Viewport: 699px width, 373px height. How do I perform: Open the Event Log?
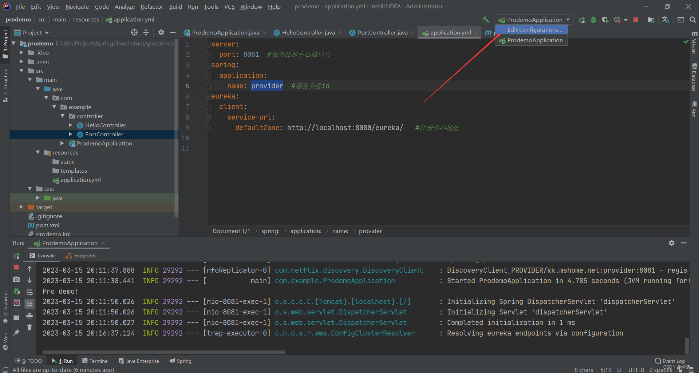click(x=672, y=361)
